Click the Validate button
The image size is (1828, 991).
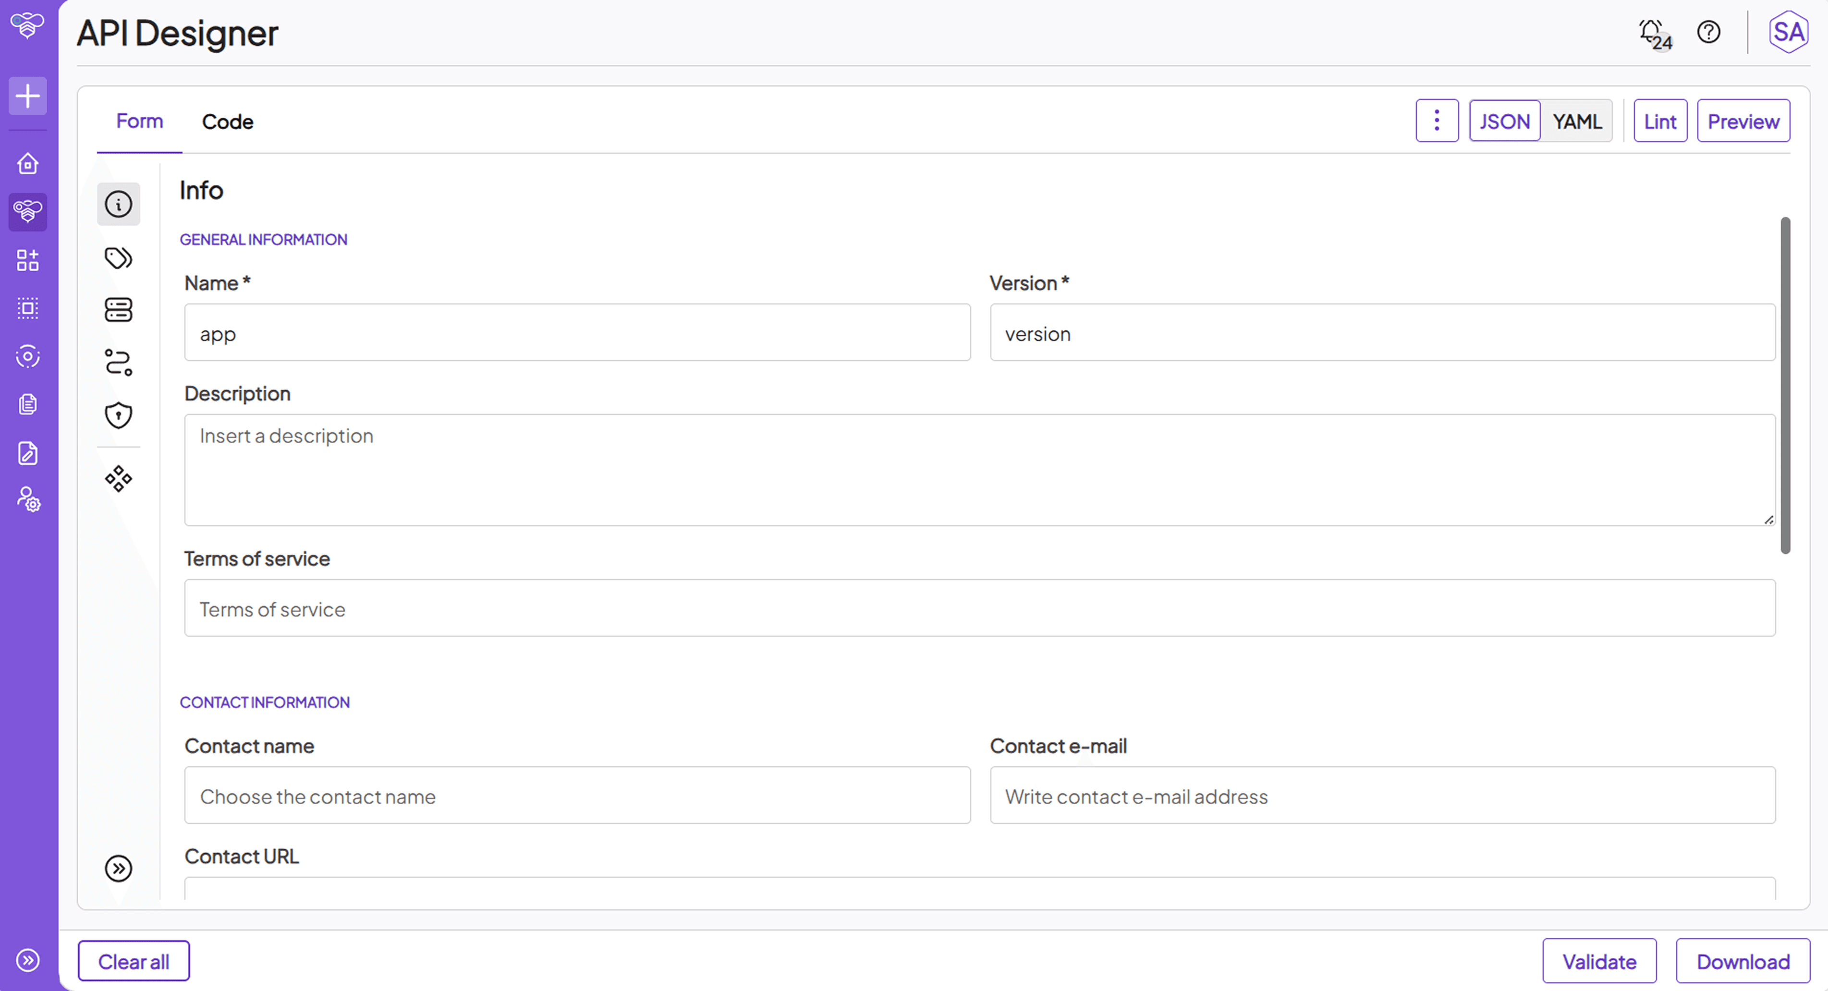1599,961
